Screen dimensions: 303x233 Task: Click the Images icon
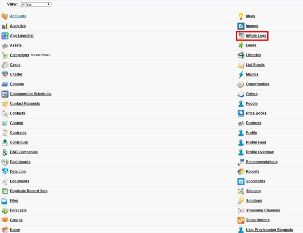coord(241,26)
